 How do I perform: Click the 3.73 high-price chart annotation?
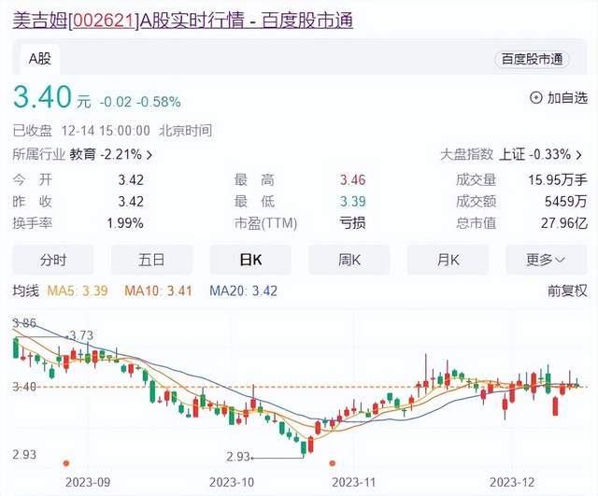coord(81,335)
